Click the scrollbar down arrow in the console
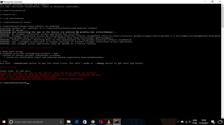224x125 pixels. [x=223, y=117]
